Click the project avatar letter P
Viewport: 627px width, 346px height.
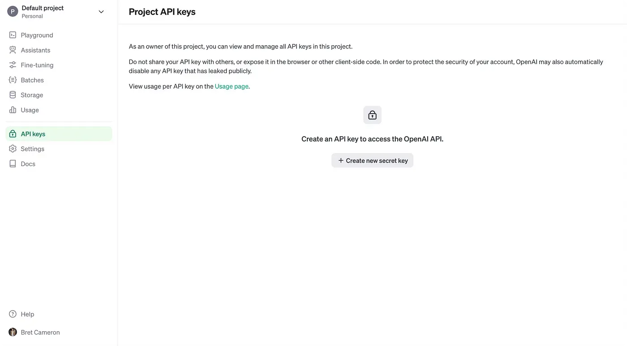pyautogui.click(x=13, y=12)
